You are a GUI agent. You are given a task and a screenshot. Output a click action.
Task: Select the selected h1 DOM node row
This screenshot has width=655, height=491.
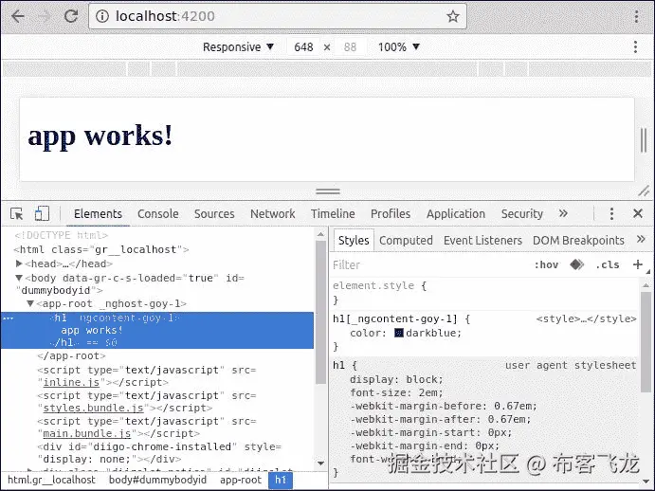pyautogui.click(x=157, y=330)
